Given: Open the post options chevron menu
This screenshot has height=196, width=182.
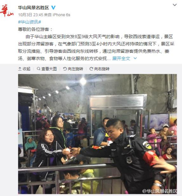Looking at the screenshot, I should point(175,5).
